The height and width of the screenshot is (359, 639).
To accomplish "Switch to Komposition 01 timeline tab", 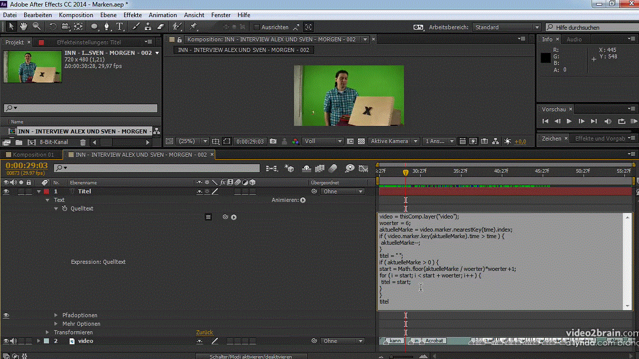I will pos(33,155).
